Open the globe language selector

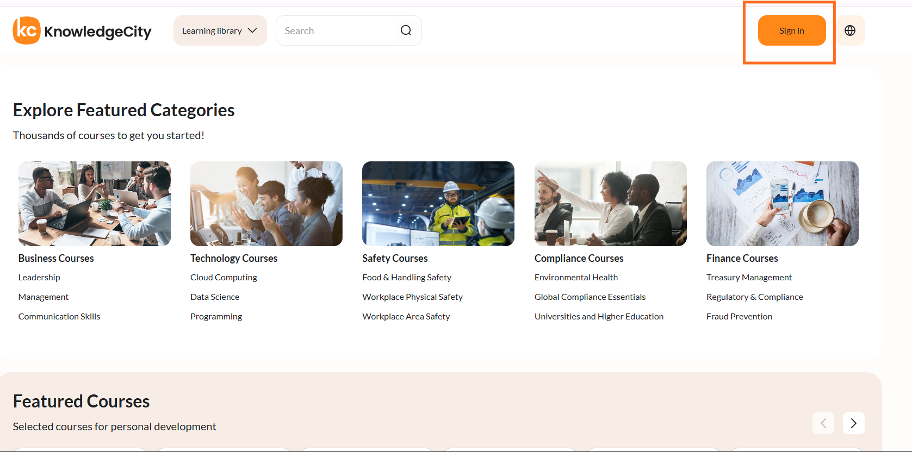coord(850,30)
